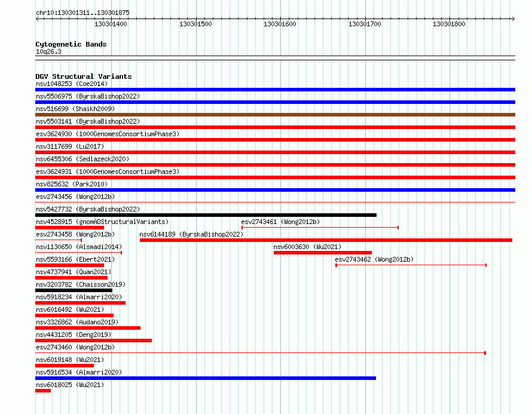Open nsv6019148 (Wu2021) label

click(70, 360)
